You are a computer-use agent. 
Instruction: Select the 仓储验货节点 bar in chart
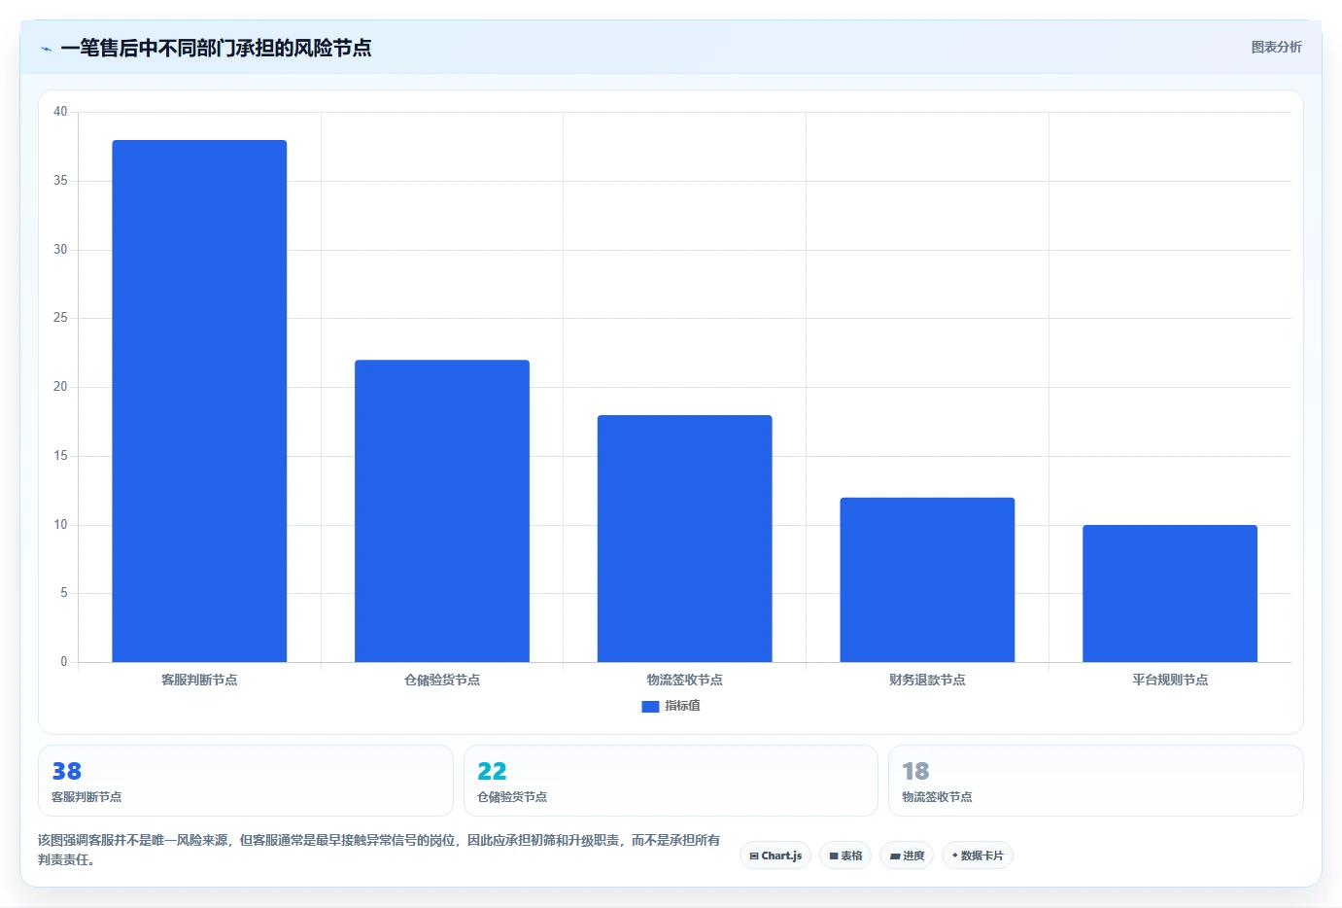click(x=442, y=511)
